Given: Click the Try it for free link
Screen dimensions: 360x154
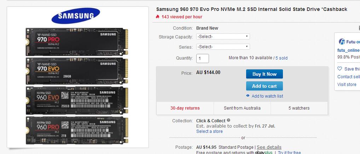Looking at the screenshot, I should (289, 152).
